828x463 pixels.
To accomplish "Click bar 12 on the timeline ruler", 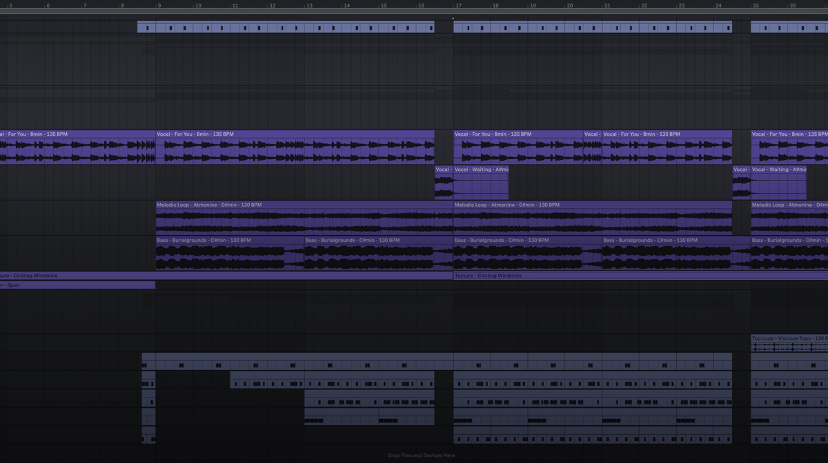I will click(x=272, y=6).
